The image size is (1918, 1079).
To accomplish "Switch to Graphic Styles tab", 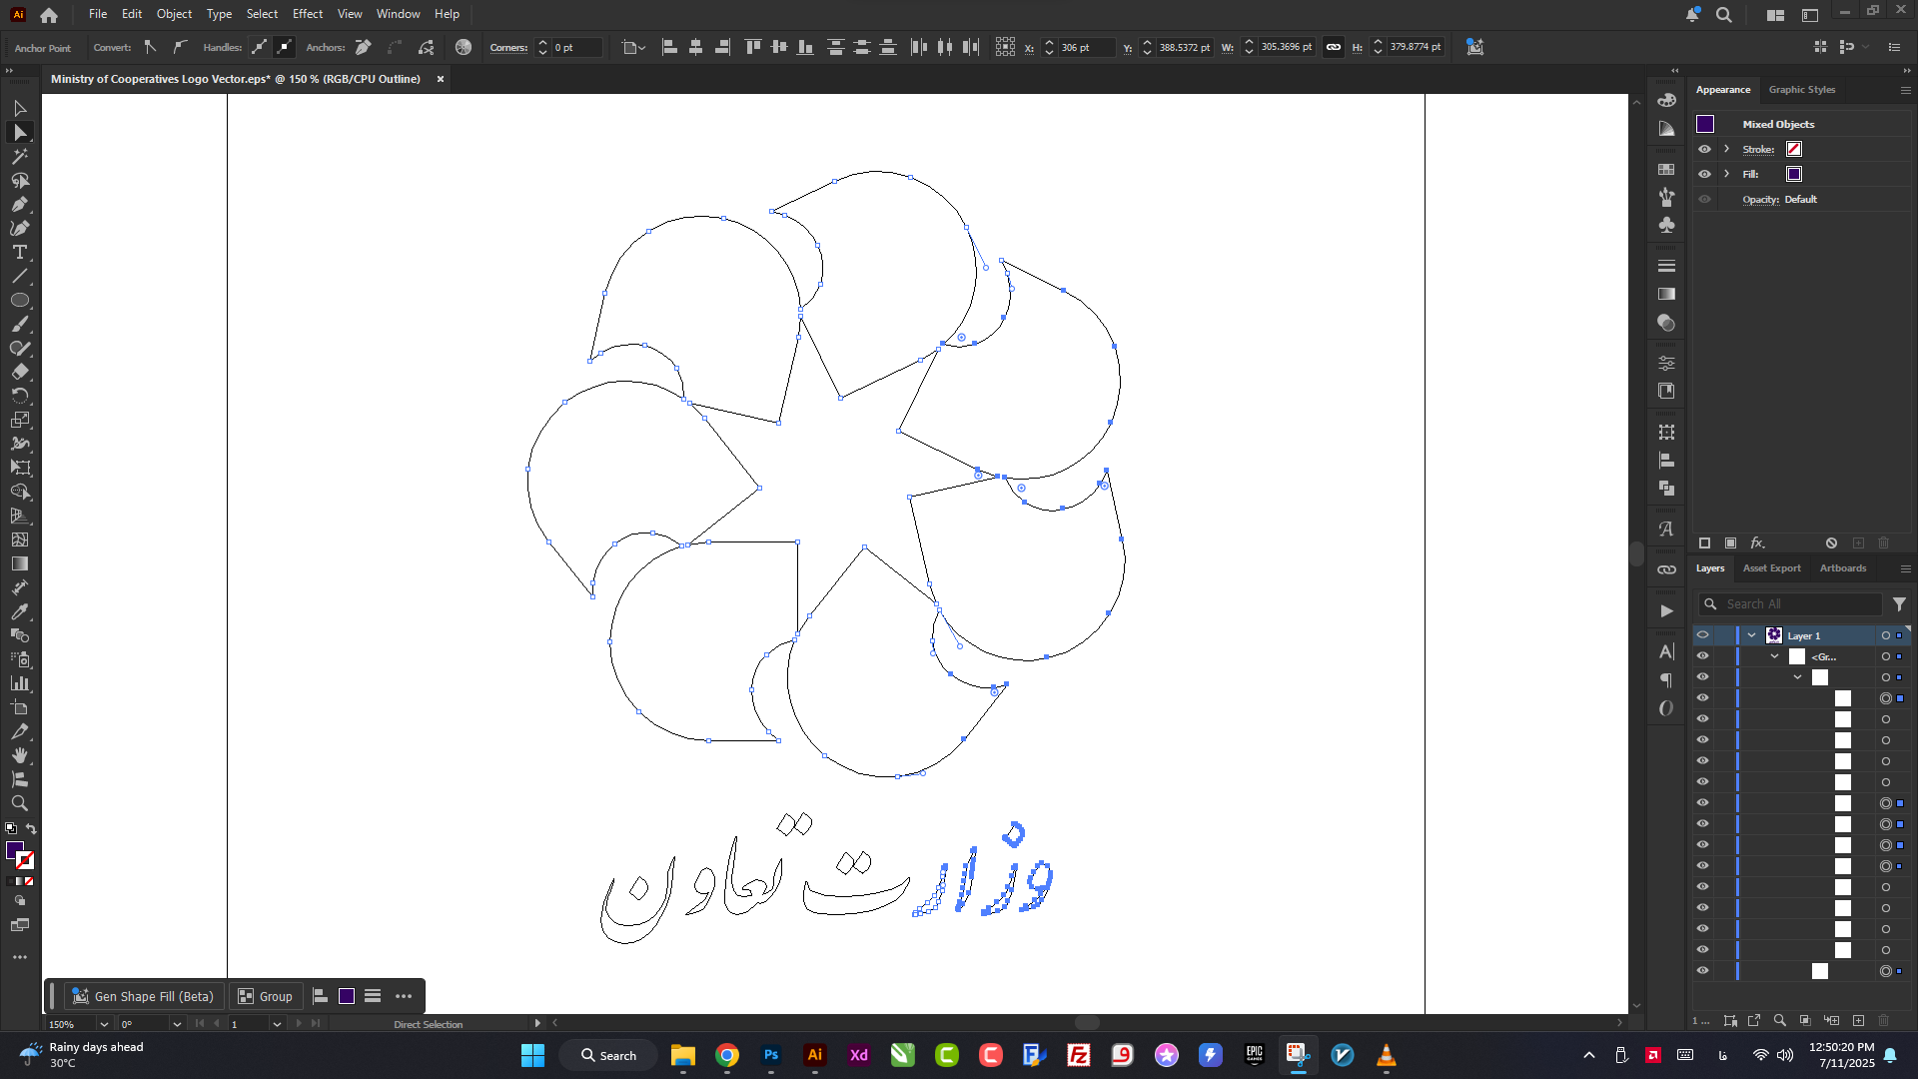I will (1801, 90).
